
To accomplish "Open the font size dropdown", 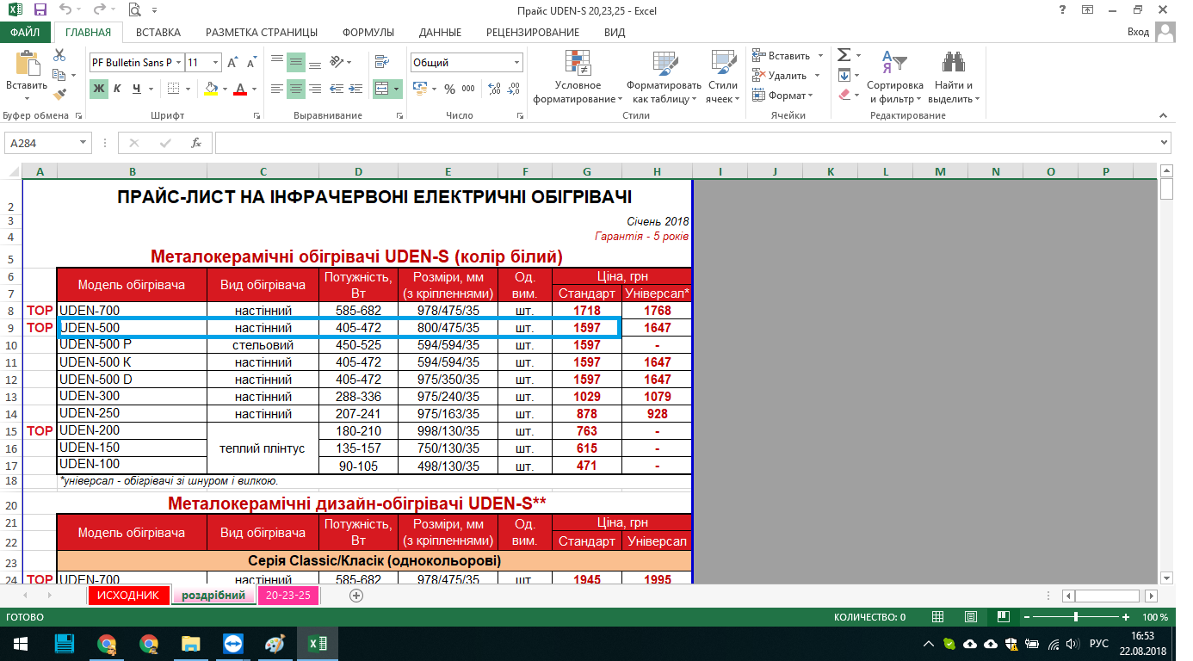I will 215,63.
